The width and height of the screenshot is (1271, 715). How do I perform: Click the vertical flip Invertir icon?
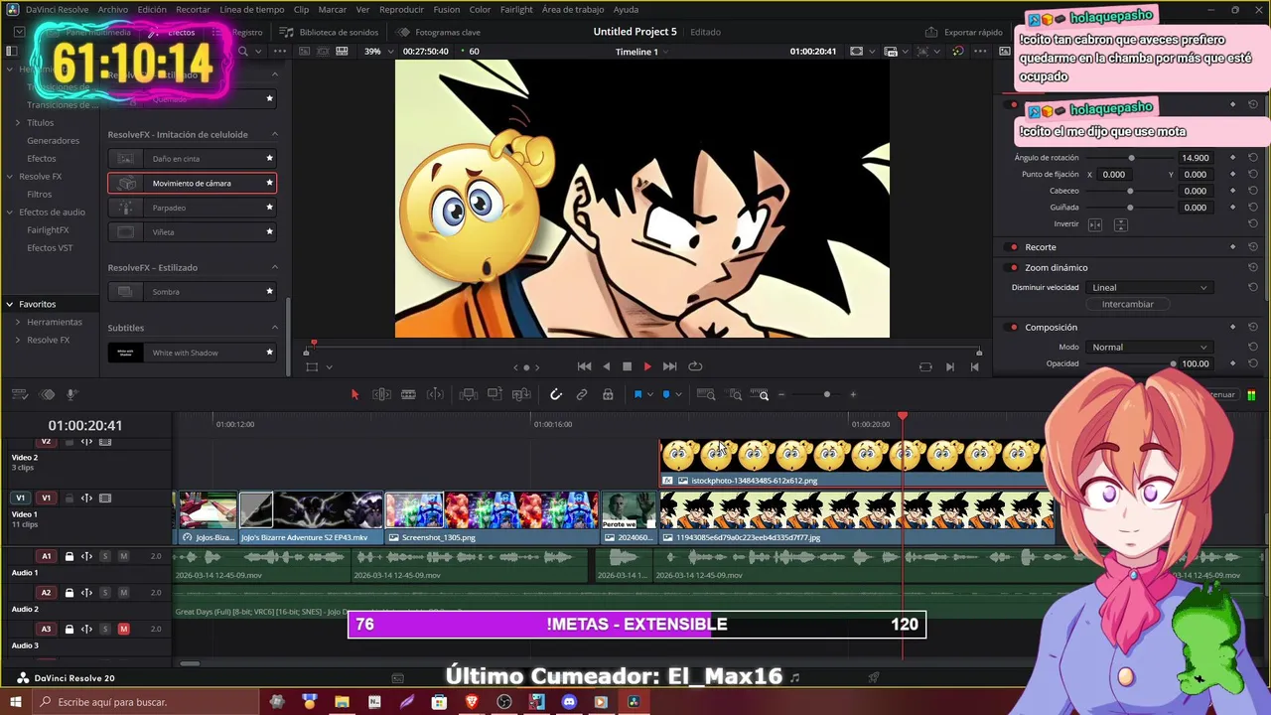click(x=1120, y=224)
